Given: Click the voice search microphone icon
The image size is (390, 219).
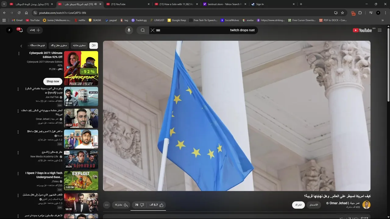Looking at the screenshot, I should pyautogui.click(x=129, y=30).
